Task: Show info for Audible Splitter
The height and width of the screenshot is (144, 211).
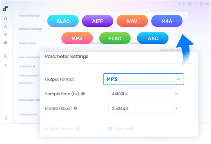Action: pyautogui.click(x=78, y=129)
